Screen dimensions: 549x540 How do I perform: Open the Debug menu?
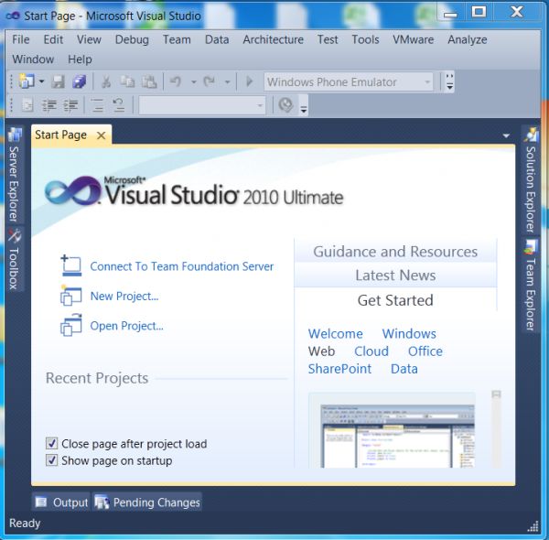tap(132, 39)
